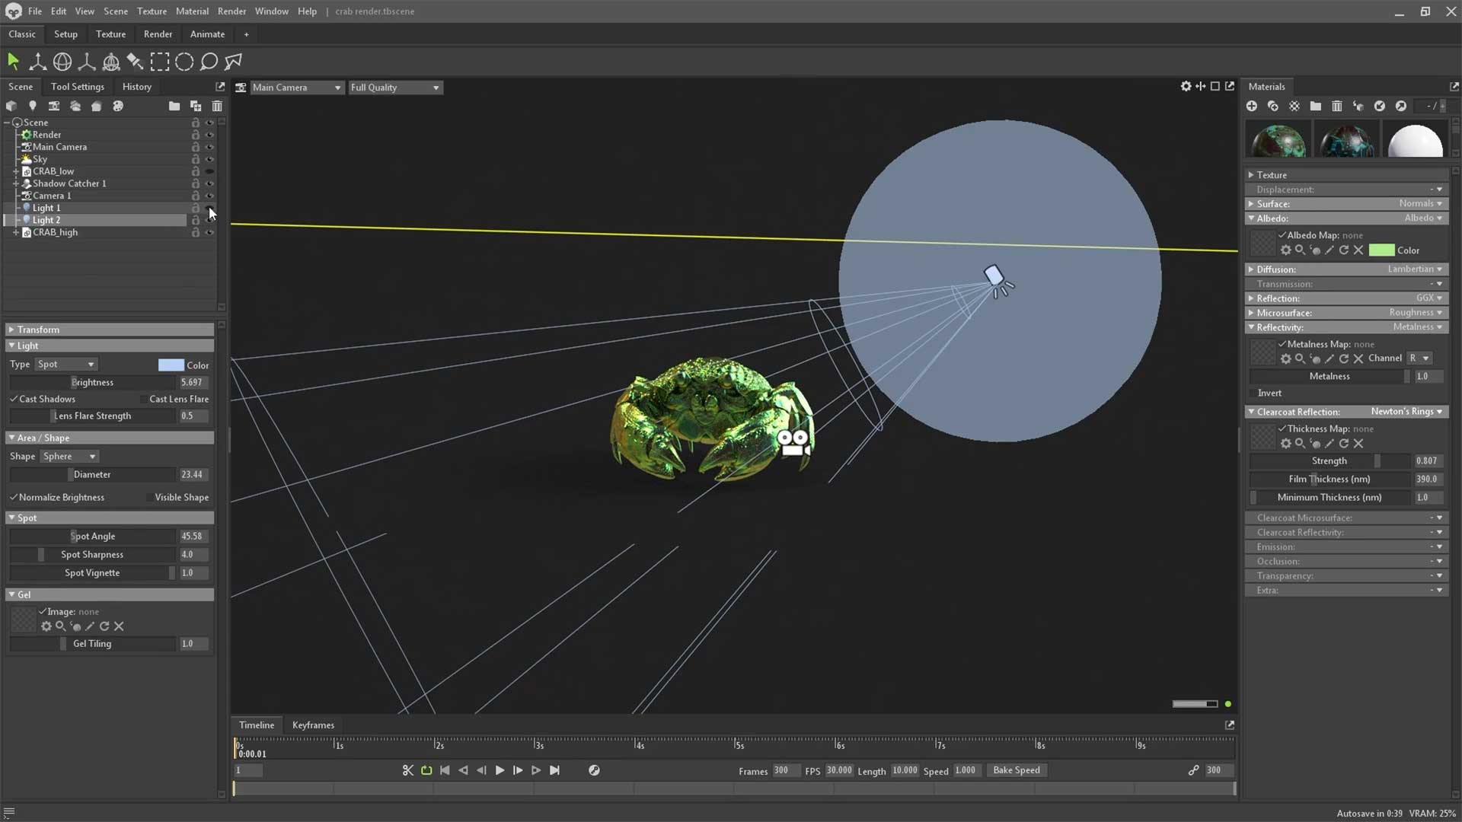Play the animation timeline
This screenshot has height=822, width=1462.
click(500, 770)
